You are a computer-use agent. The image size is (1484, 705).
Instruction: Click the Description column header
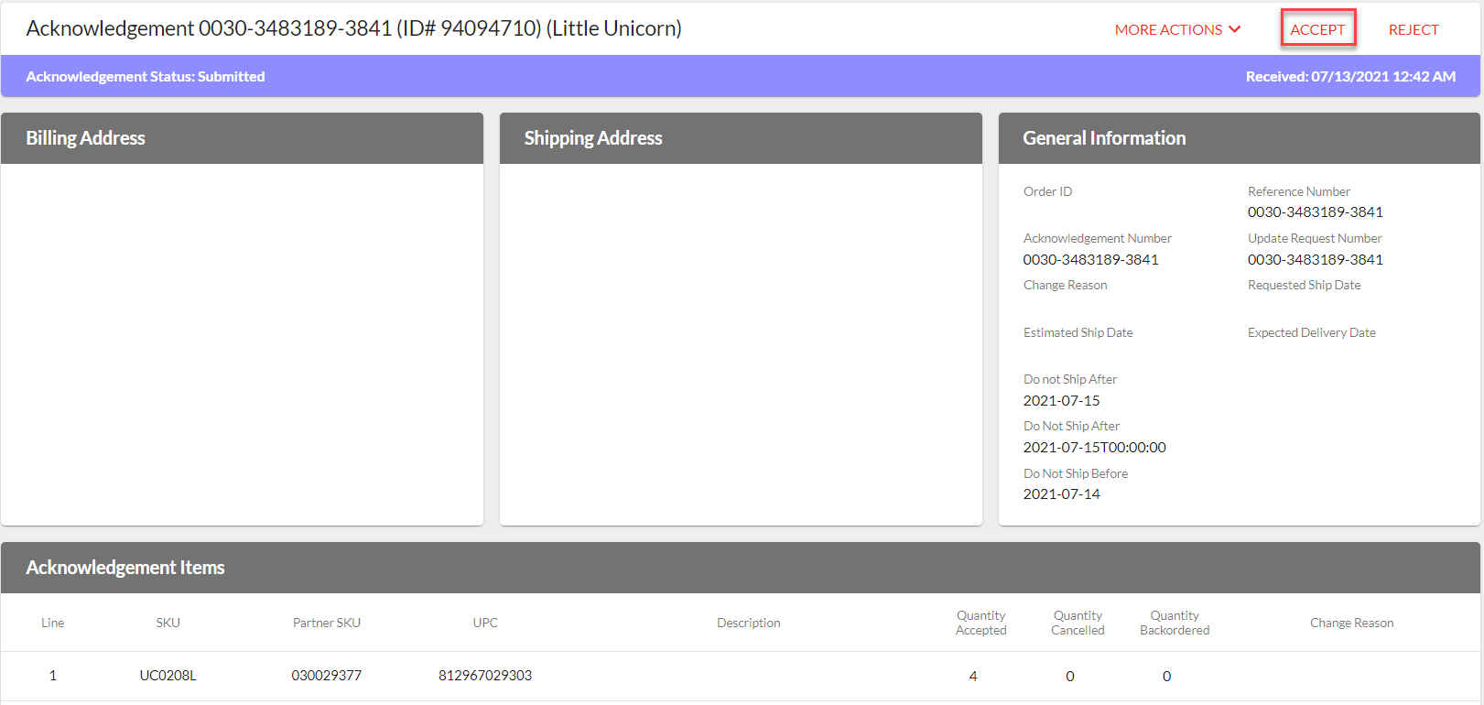tap(748, 623)
